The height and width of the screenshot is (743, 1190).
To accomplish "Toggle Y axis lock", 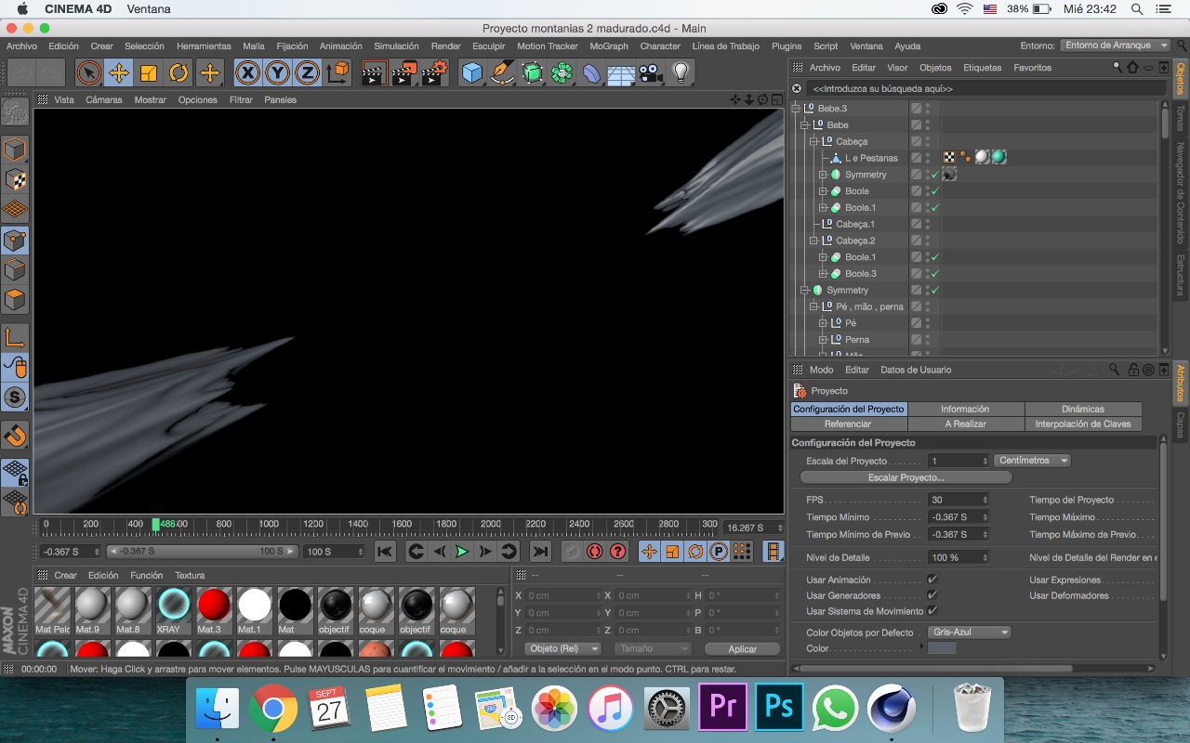I will click(x=277, y=72).
